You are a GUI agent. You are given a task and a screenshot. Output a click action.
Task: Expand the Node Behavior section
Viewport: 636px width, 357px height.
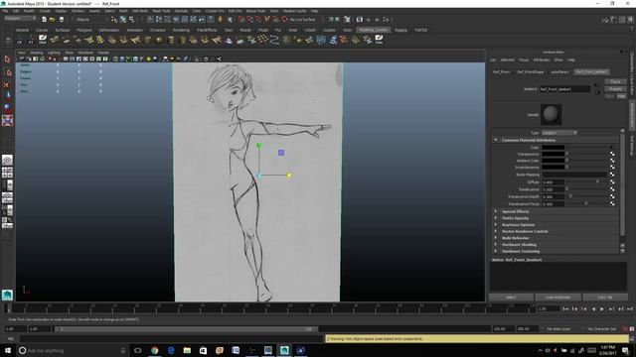(x=495, y=238)
